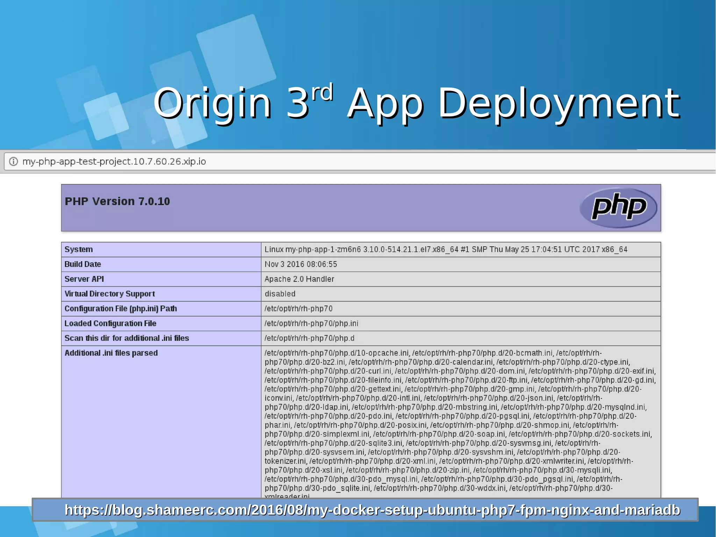Select the 'Virtual Directory Support' row label

(x=110, y=294)
